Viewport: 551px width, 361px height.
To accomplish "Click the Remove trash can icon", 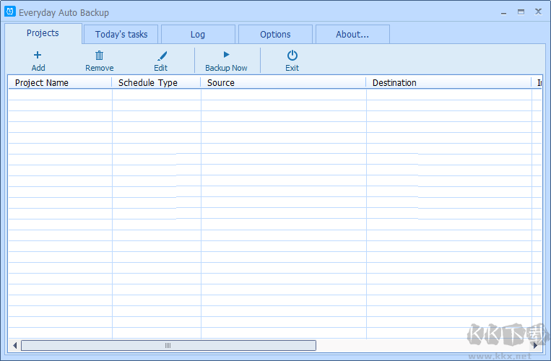I will 99,55.
